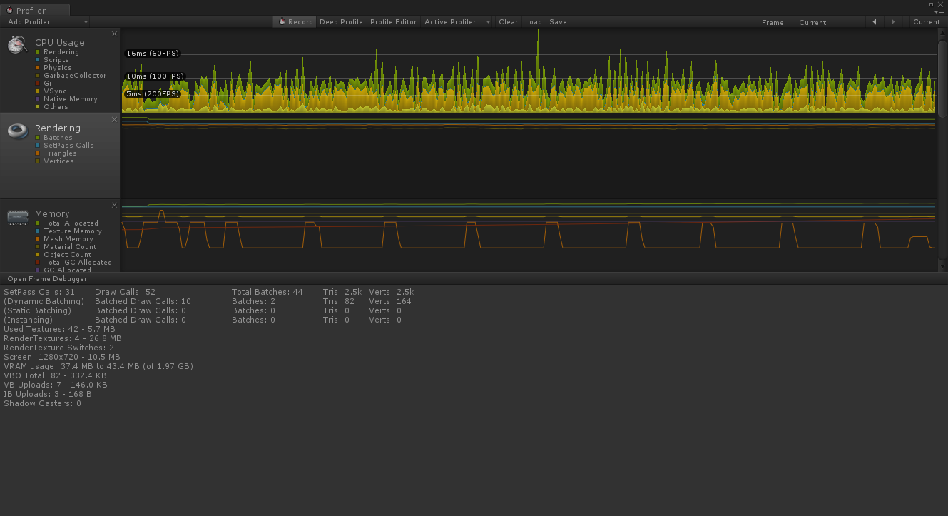948x516 pixels.
Task: Click the Total Allocated legend swatch
Action: point(37,223)
